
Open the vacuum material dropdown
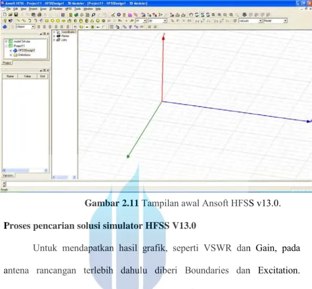260,21
